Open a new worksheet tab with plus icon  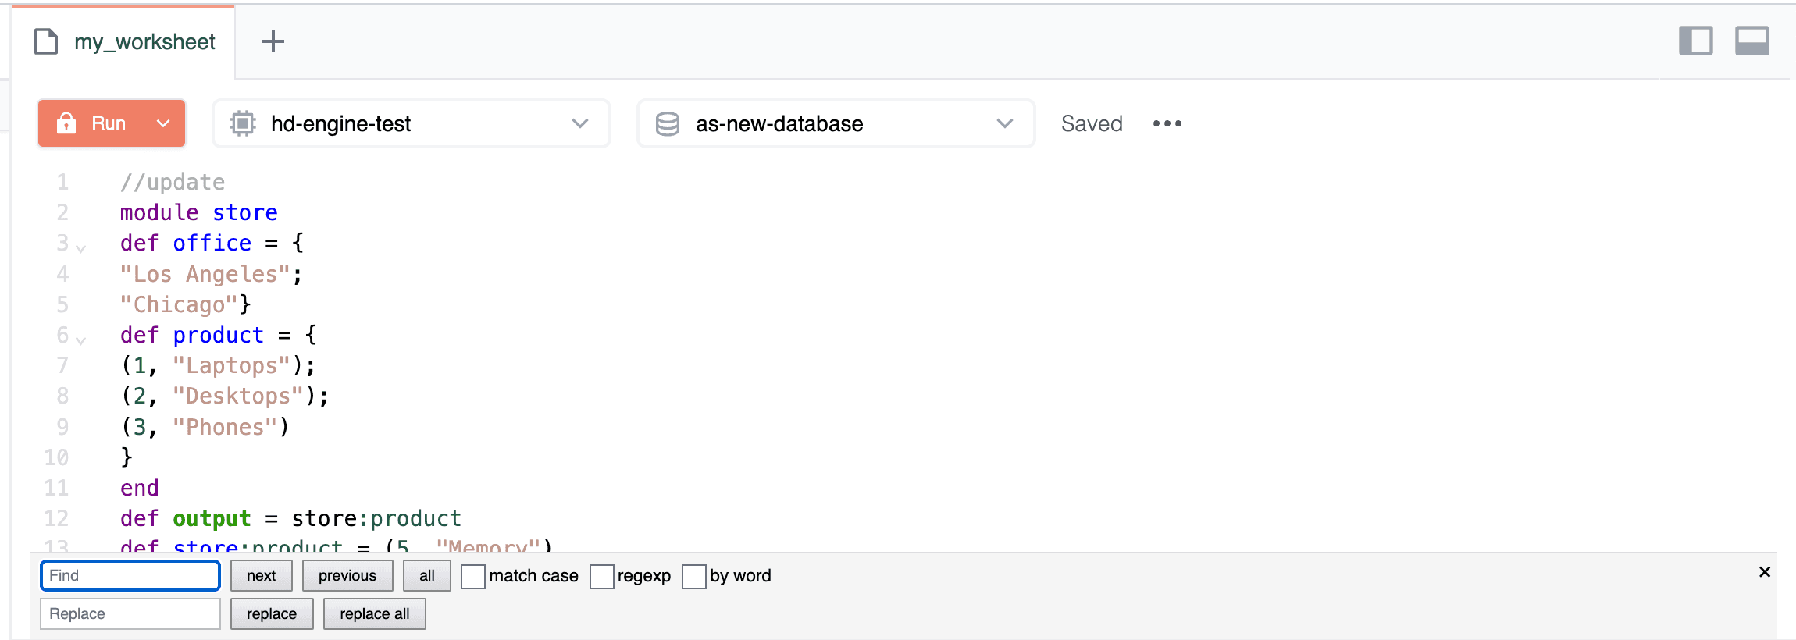pos(273,41)
